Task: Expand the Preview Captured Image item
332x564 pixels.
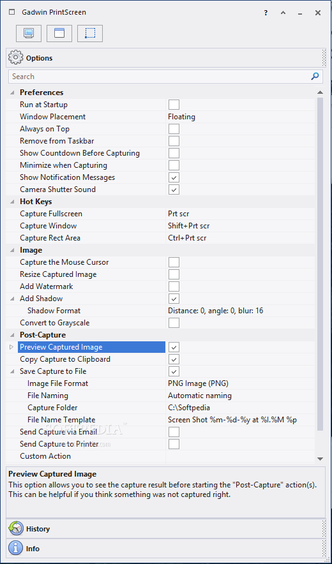Action: click(x=11, y=347)
